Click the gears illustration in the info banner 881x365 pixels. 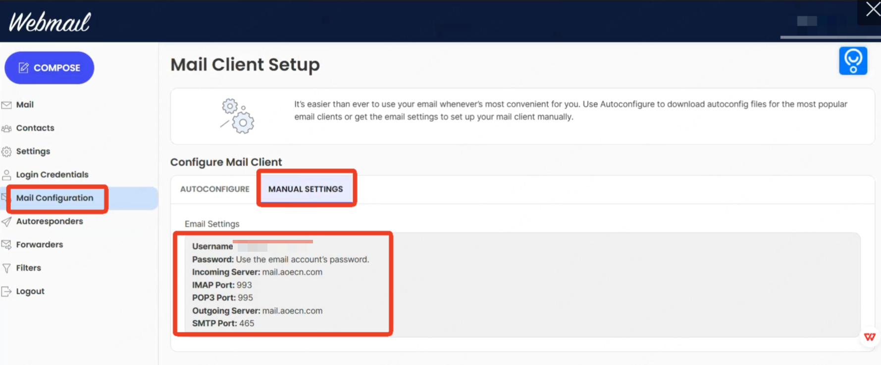tap(237, 116)
